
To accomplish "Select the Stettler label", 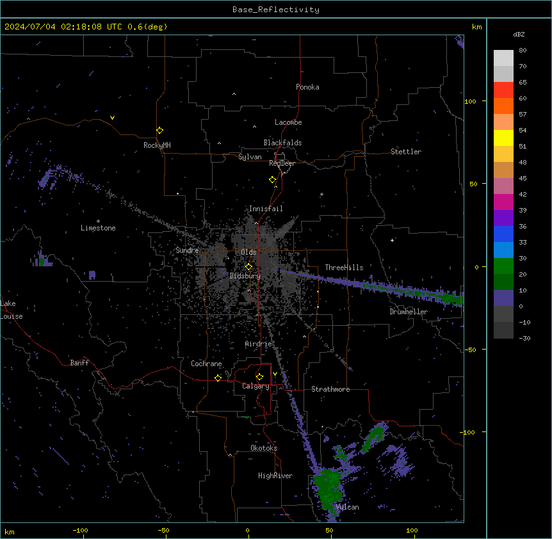I will click(x=406, y=152).
